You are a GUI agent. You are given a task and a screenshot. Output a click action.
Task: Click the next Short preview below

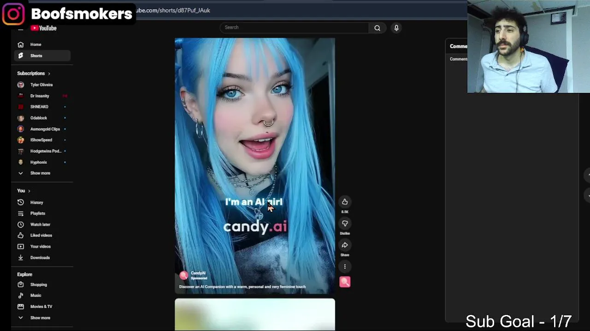(x=255, y=314)
